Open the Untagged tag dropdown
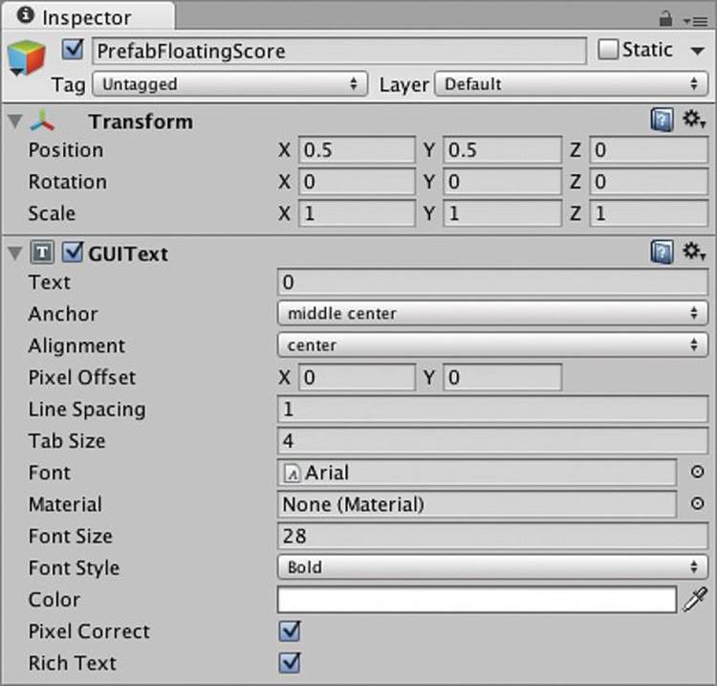This screenshot has height=686, width=717. 229,84
